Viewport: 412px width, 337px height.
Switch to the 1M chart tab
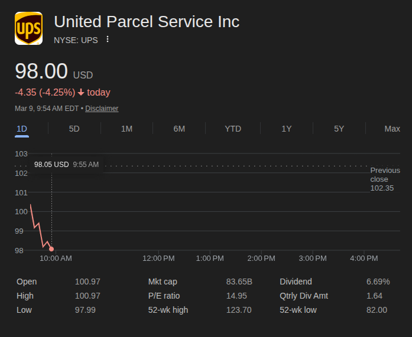click(x=126, y=129)
